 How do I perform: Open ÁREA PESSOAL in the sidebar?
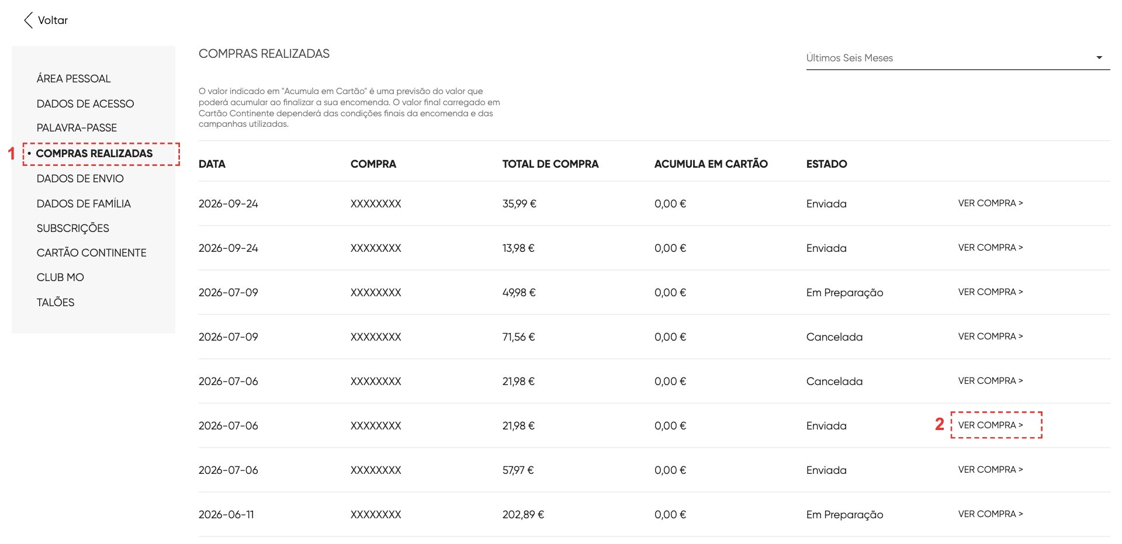(x=74, y=78)
